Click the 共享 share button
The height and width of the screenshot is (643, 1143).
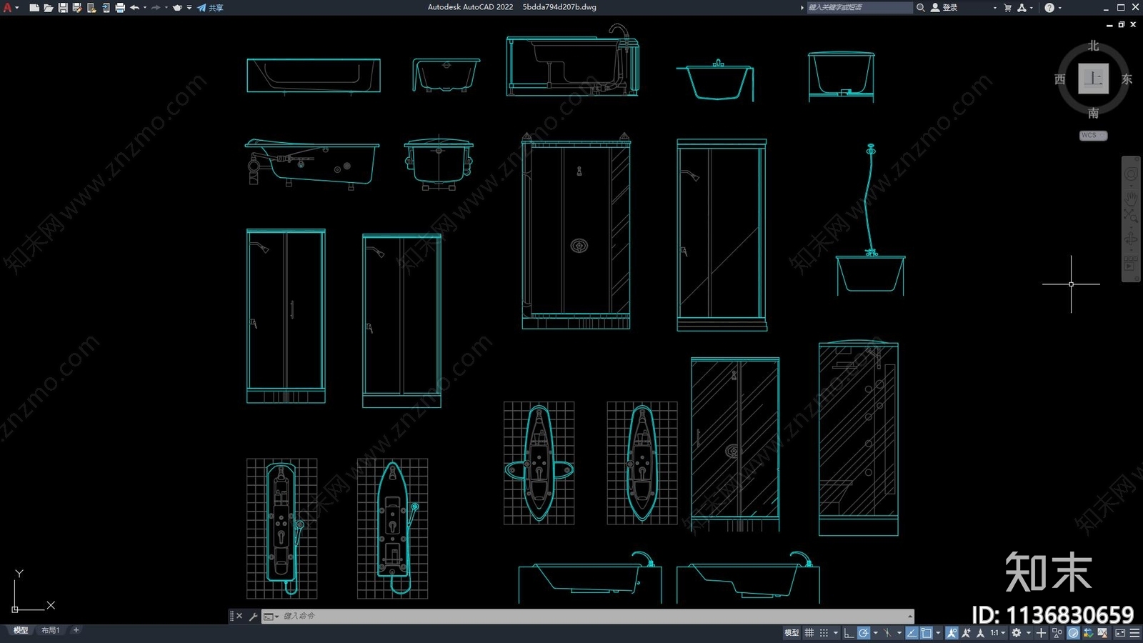(x=211, y=8)
